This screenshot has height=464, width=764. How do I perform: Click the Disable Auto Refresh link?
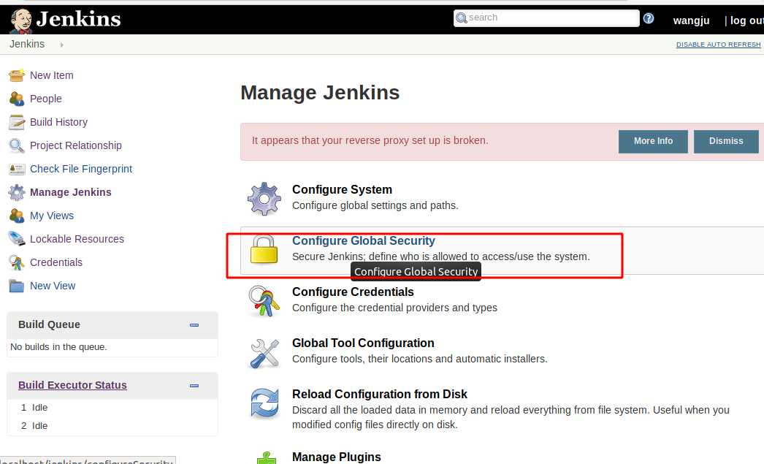coord(718,45)
